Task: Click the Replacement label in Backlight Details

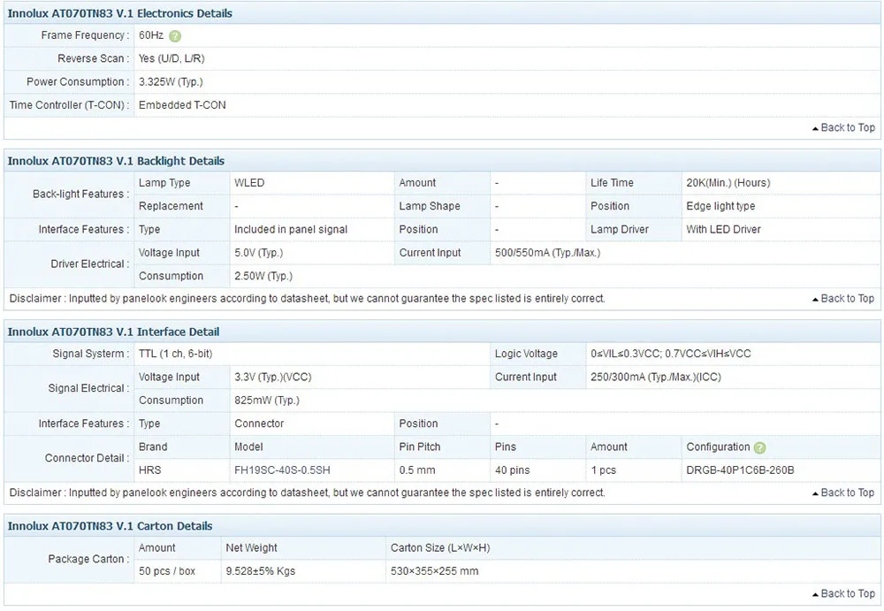Action: click(171, 207)
